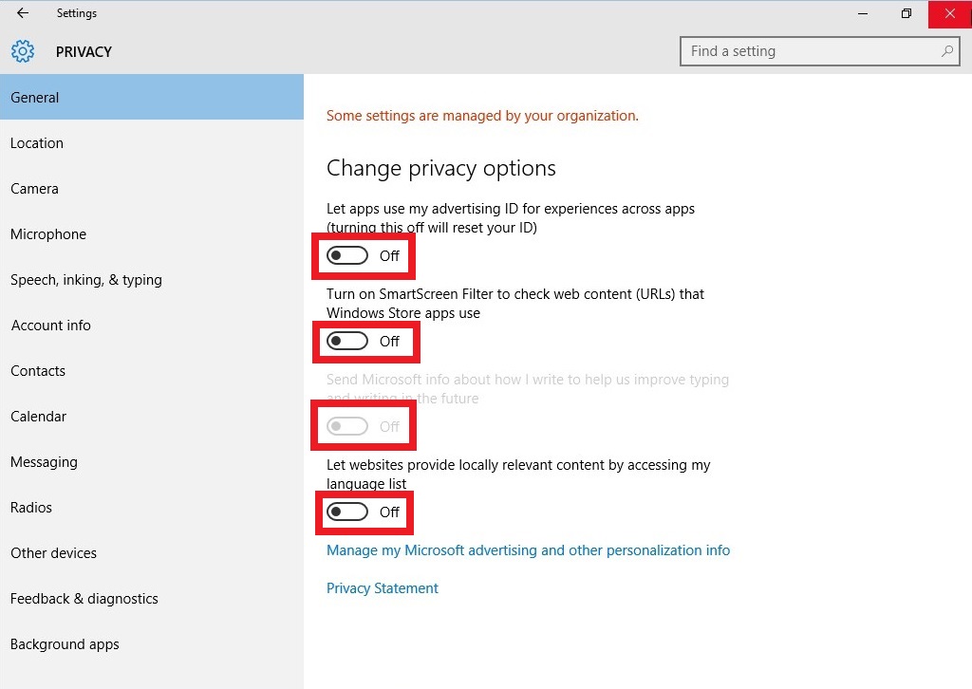This screenshot has height=689, width=972.
Task: Restore down the Settings window
Action: 907,13
